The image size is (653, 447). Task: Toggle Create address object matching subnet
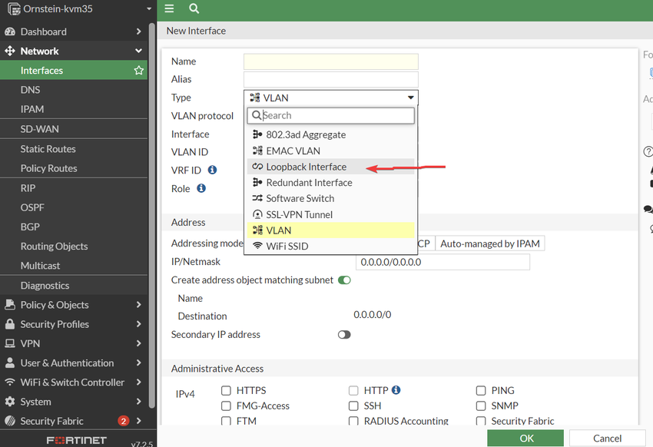click(344, 280)
